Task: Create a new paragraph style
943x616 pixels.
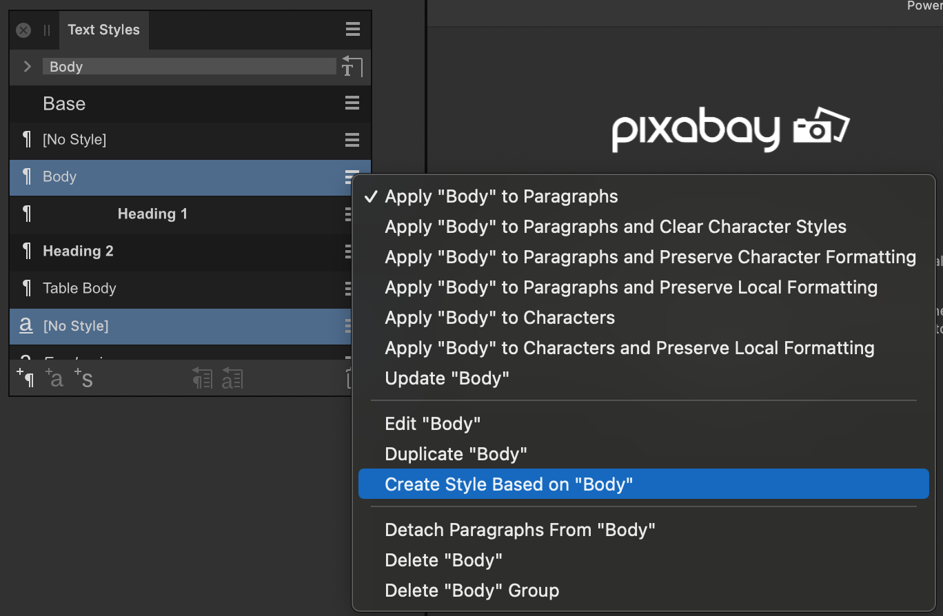Action: [26, 378]
